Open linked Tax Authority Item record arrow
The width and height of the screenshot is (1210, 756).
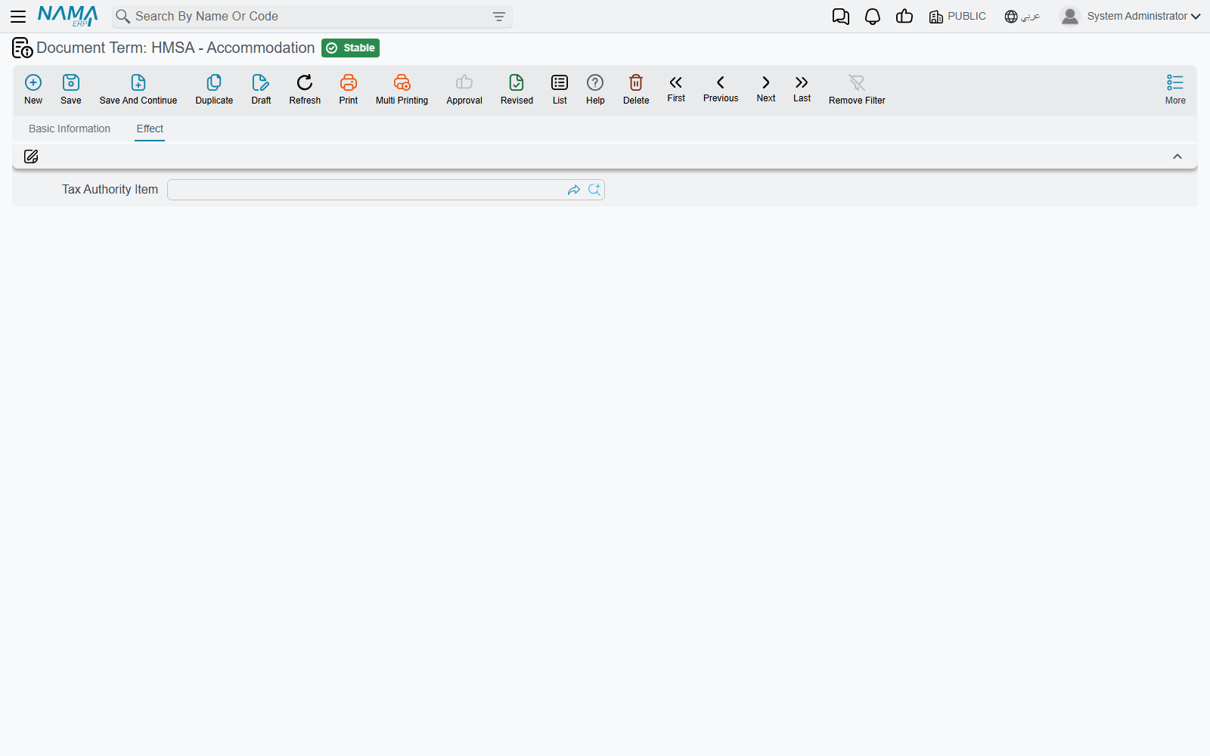tap(574, 190)
